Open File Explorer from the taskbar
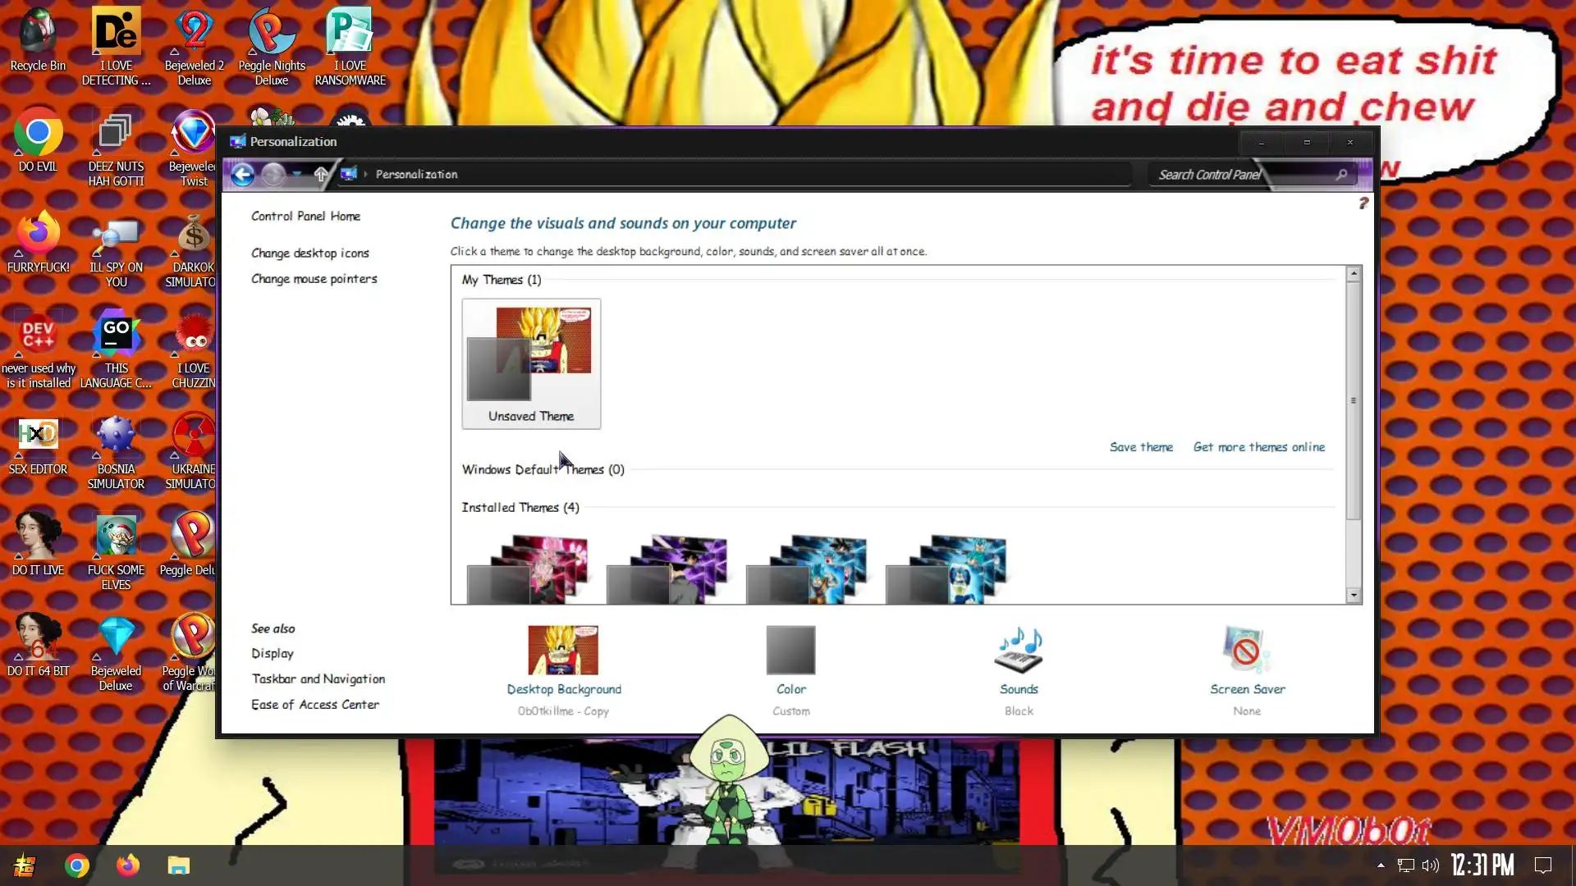Viewport: 1576px width, 886px height. pos(179,865)
